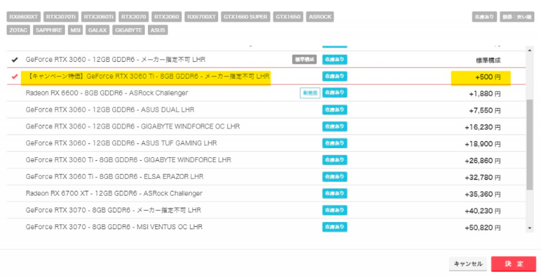Click 在庫あり badge on ELSA ERAZOR row
The image size is (541, 276).
tap(335, 176)
